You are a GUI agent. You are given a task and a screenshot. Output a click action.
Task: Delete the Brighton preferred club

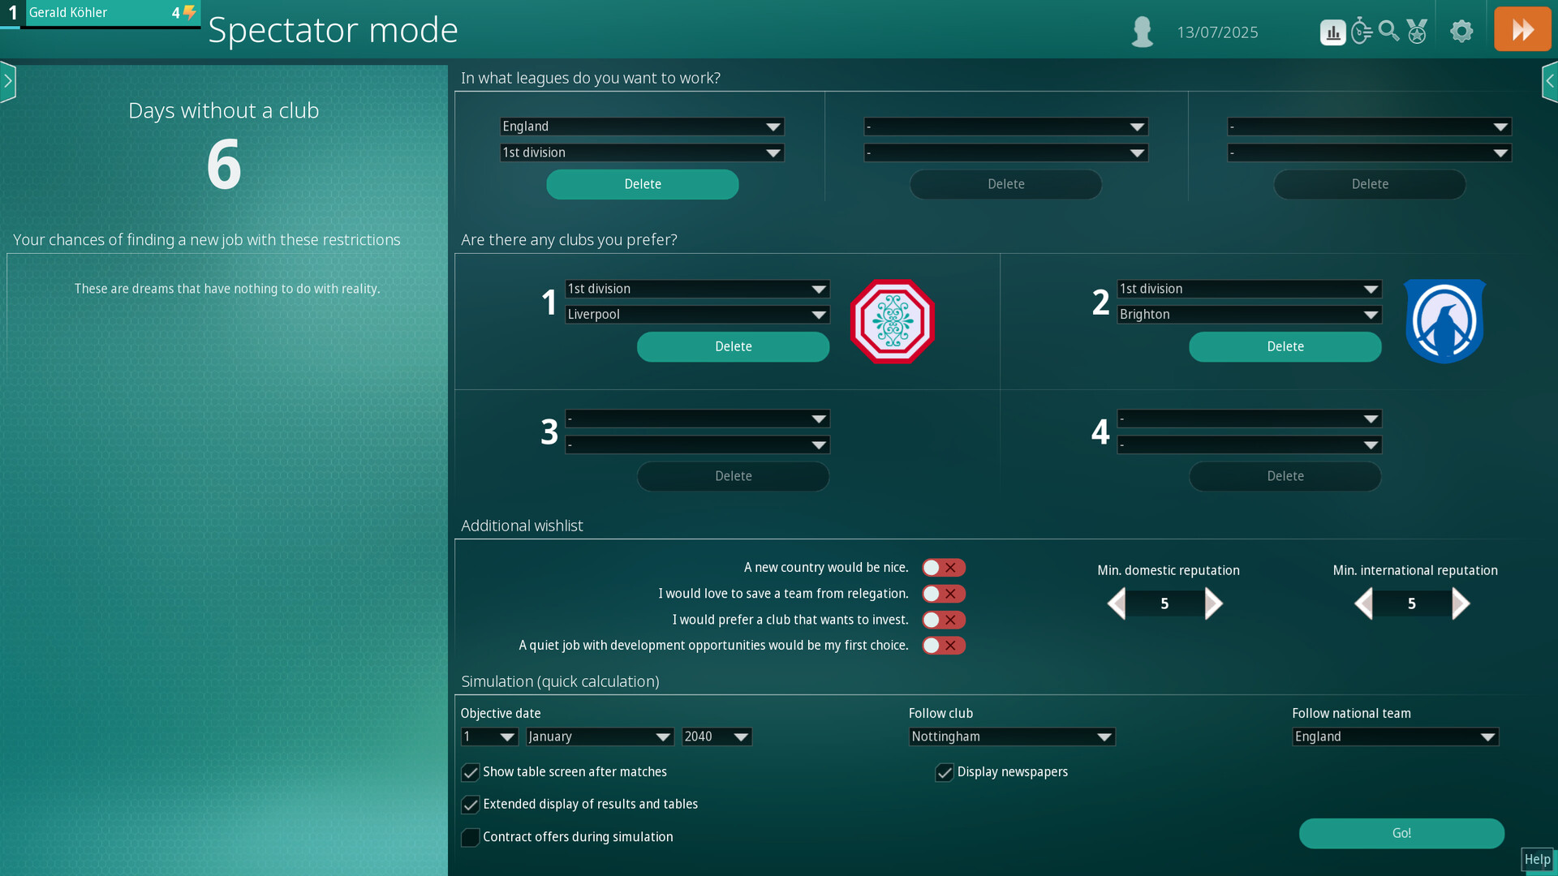click(1285, 346)
